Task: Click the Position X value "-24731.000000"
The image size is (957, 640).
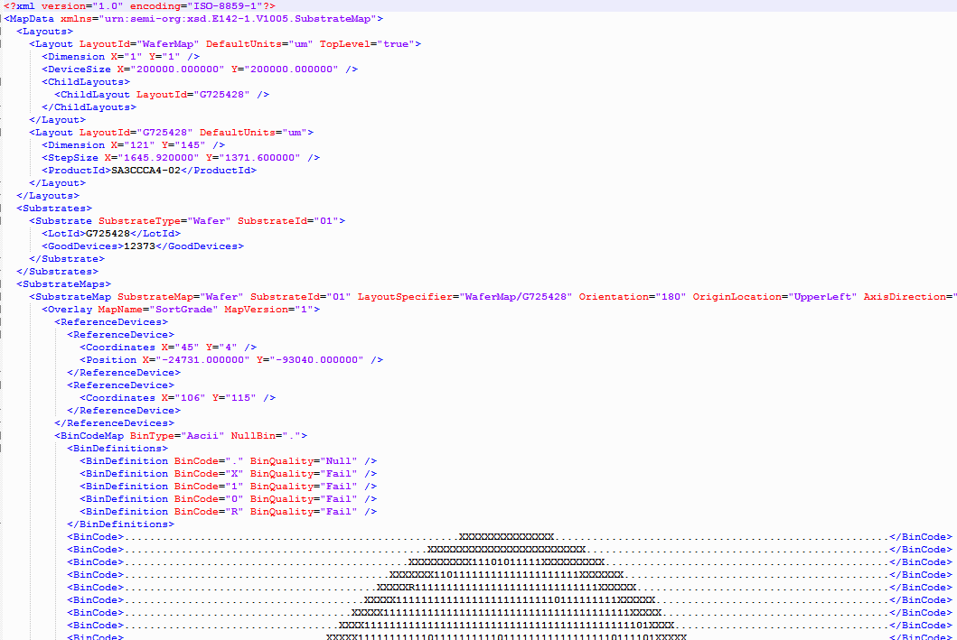Action: click(x=202, y=360)
